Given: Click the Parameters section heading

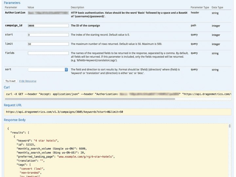Looking at the screenshot, I should coord(12,3).
